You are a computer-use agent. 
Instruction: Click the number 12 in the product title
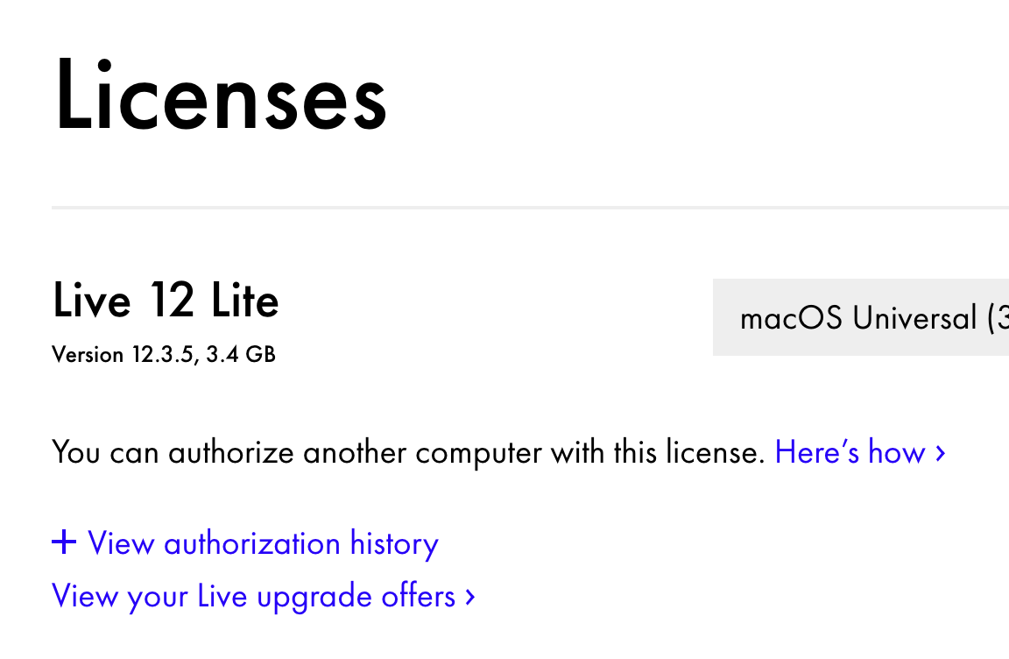click(x=171, y=301)
